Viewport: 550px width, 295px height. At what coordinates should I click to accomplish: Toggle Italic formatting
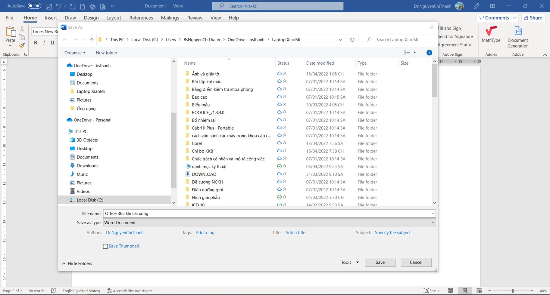point(44,43)
